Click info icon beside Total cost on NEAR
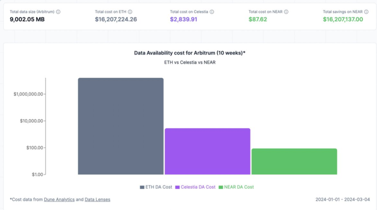 pos(286,12)
